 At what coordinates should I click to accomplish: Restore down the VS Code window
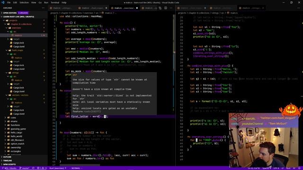point(292,3)
